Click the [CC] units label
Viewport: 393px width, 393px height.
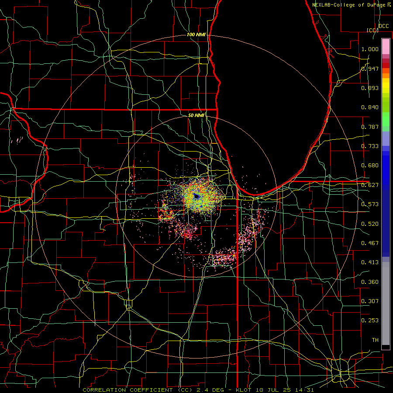click(372, 30)
